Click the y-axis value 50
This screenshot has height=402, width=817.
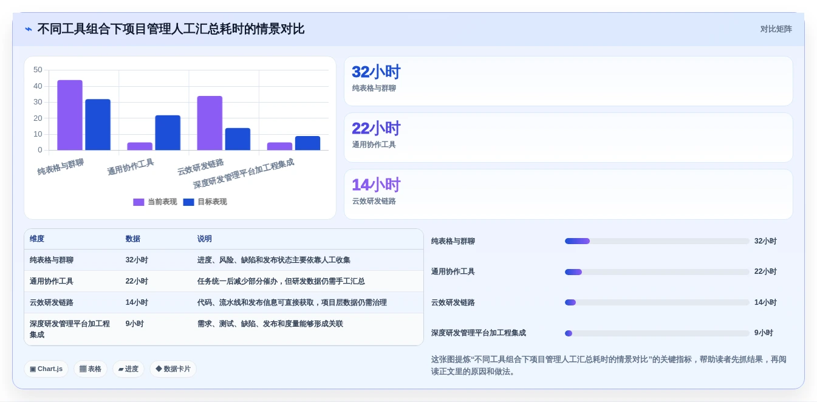38,70
